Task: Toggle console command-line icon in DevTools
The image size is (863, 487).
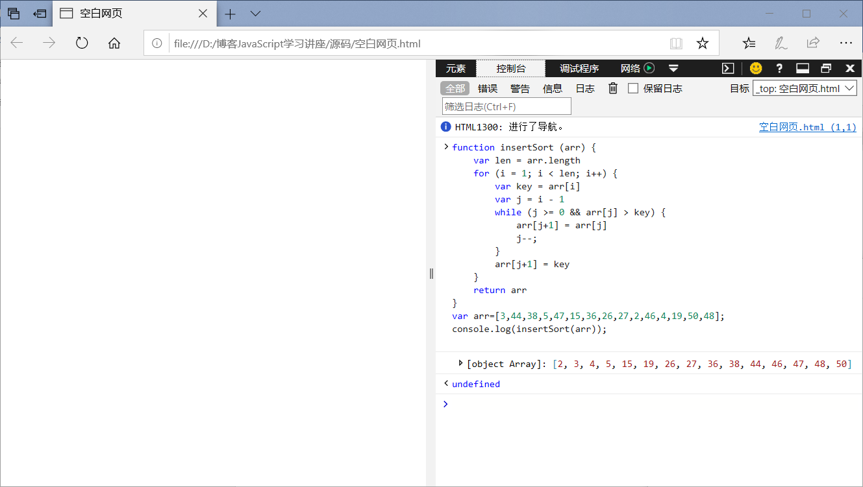Action: 729,68
